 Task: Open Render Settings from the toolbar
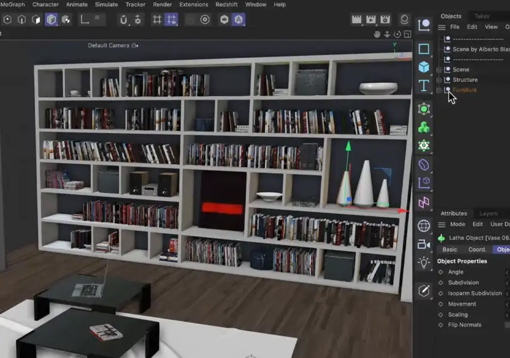(x=385, y=19)
